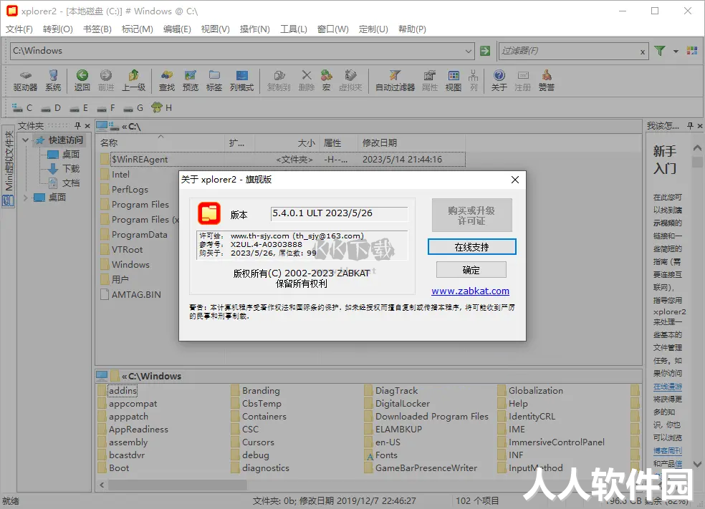Click the 版本 version field in the dialog

click(339, 213)
